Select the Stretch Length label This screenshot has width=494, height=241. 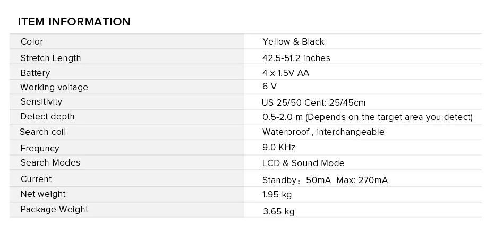click(x=50, y=58)
